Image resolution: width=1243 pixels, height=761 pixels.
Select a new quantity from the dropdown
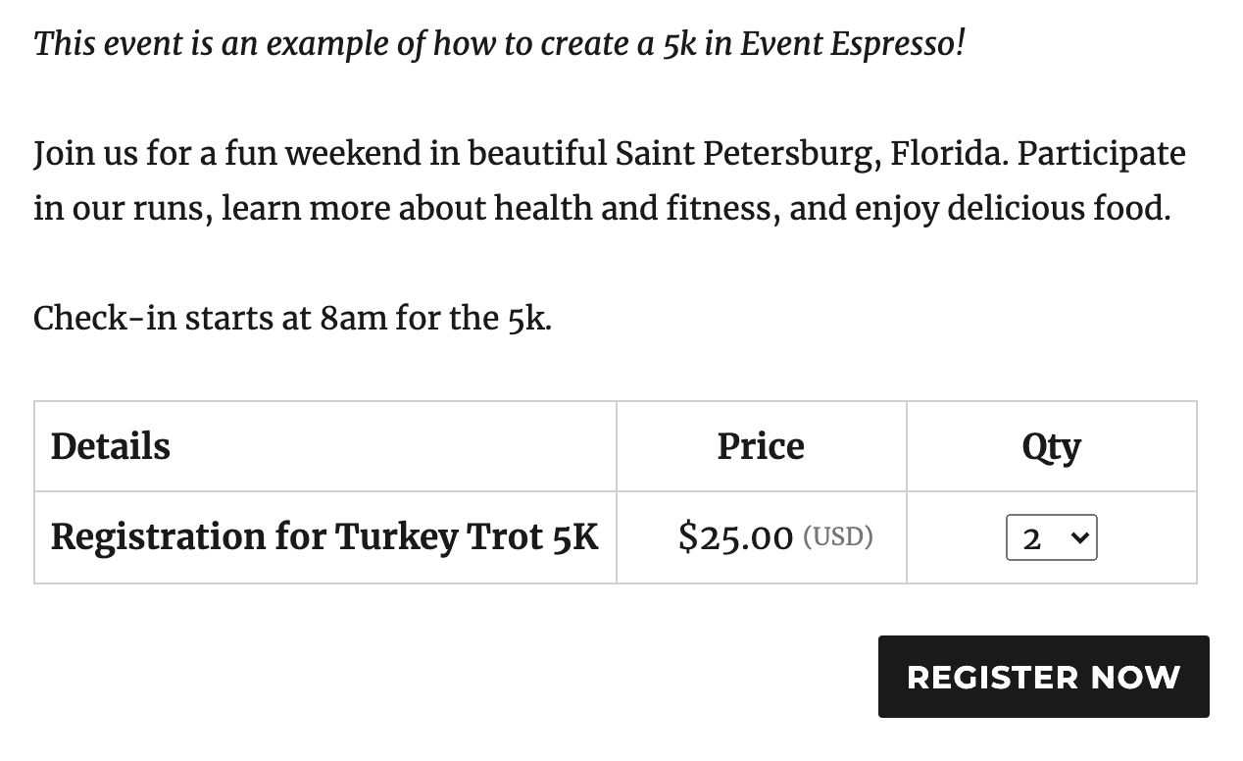(1051, 536)
